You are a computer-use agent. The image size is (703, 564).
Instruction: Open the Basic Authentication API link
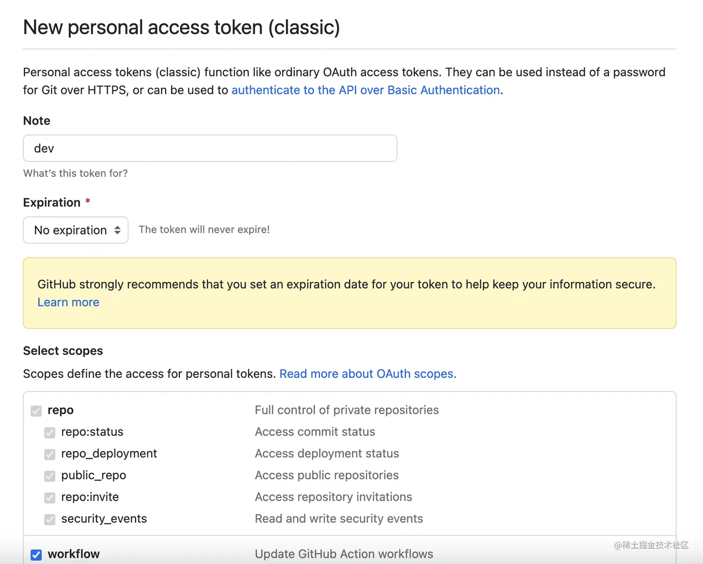[365, 90]
